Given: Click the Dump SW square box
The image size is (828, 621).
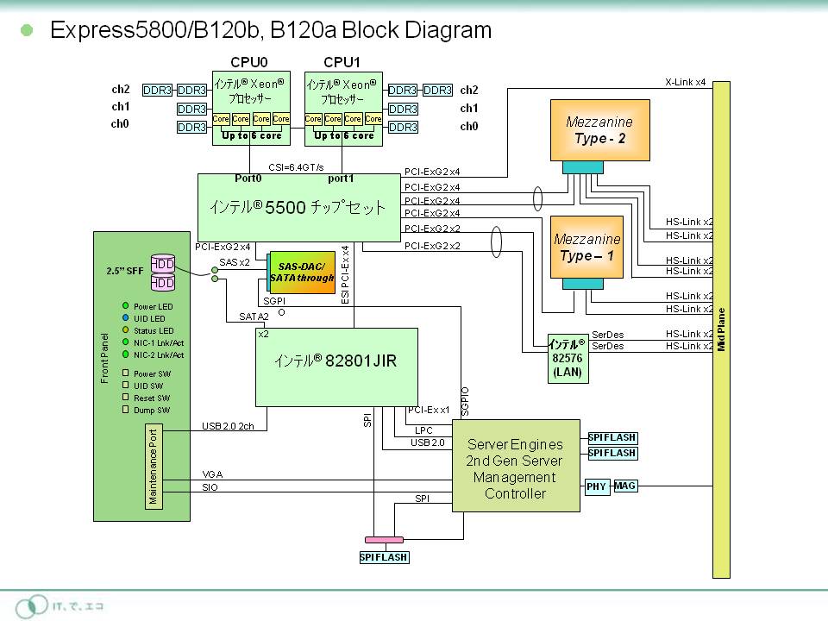Looking at the screenshot, I should (x=126, y=410).
